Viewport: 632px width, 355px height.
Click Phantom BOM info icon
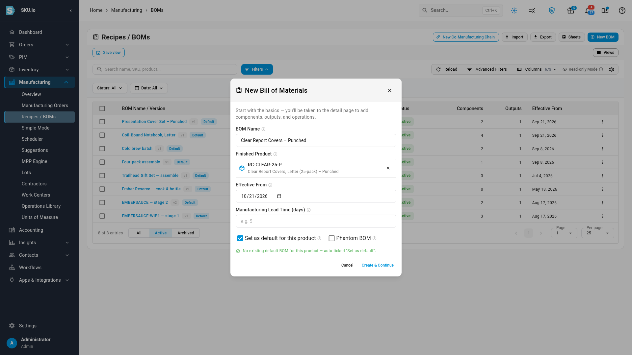coord(374,238)
